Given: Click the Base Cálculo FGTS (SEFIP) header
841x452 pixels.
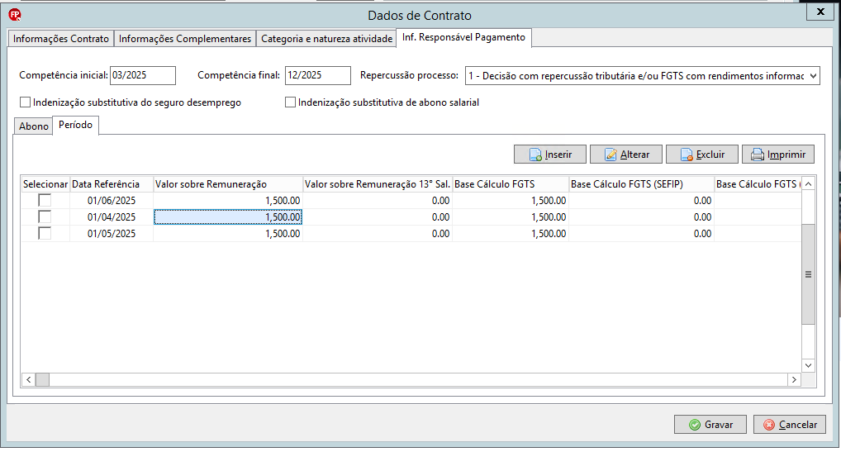Looking at the screenshot, I should (x=641, y=184).
